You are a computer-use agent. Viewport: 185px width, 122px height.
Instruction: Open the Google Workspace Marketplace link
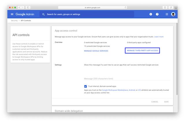coord(115,90)
